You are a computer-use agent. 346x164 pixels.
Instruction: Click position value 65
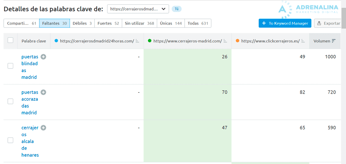point(302,128)
